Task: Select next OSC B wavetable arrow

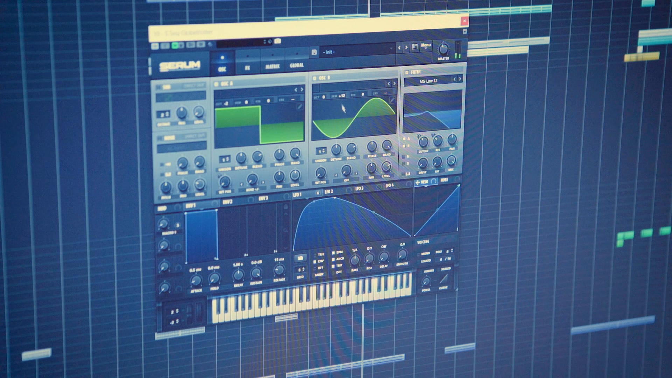Action: 394,83
